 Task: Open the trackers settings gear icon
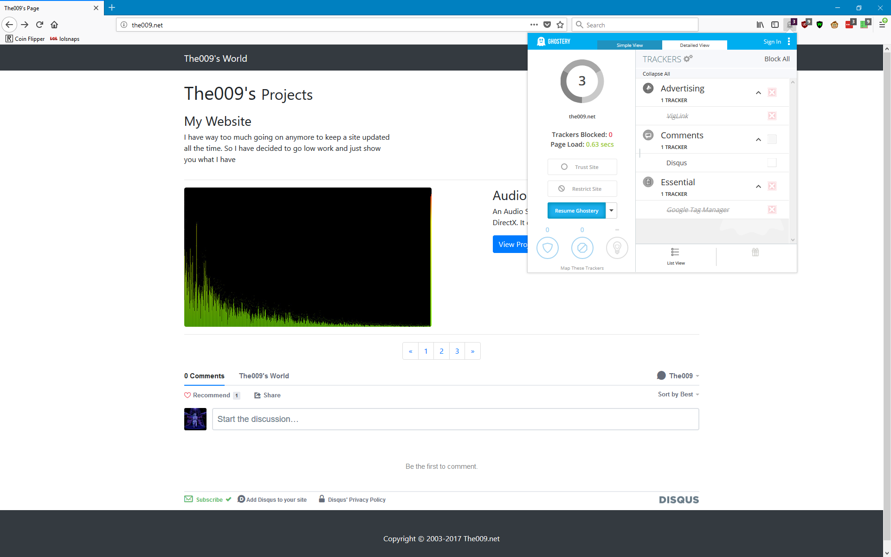[x=688, y=58]
